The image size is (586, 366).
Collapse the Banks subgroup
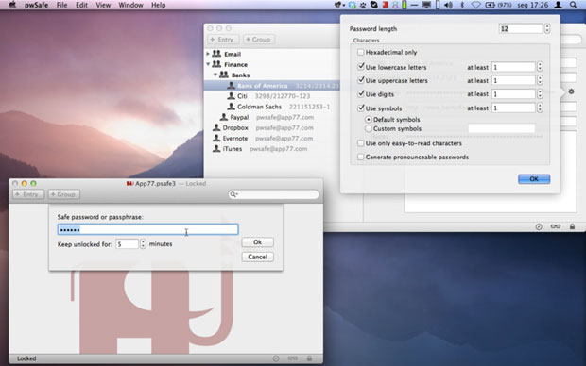point(215,75)
